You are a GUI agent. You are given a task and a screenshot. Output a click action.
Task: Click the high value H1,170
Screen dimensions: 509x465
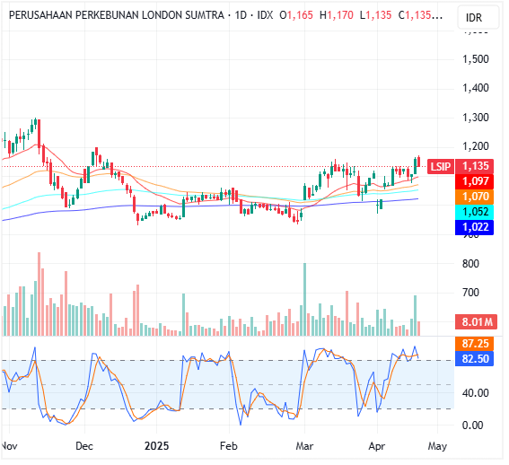337,15
